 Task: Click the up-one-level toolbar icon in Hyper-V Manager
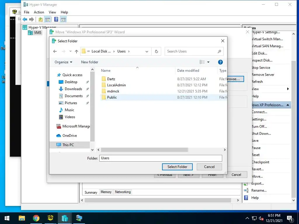(x=40, y=19)
